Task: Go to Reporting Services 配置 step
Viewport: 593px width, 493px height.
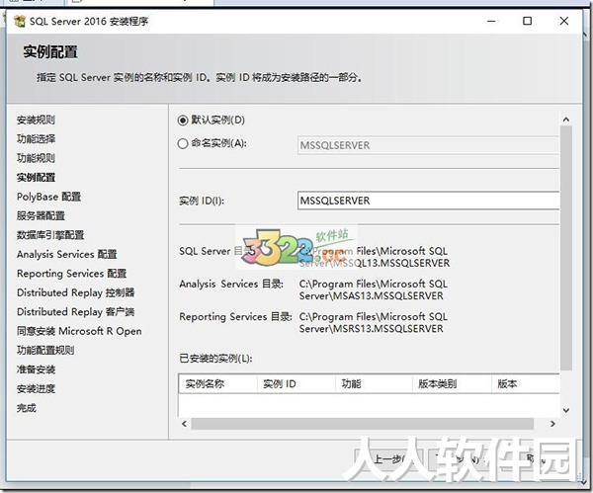Action: coord(72,274)
